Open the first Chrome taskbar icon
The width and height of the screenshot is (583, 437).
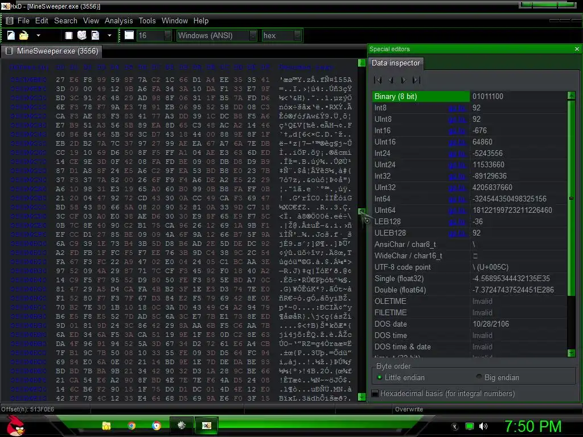click(132, 426)
